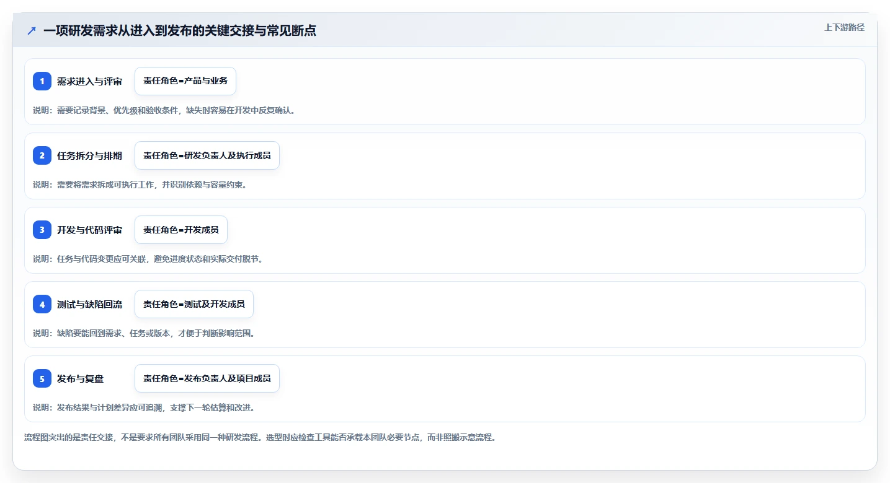The width and height of the screenshot is (890, 483).
Task: Click the 任务拆分与排期 step title
Action: pos(89,155)
